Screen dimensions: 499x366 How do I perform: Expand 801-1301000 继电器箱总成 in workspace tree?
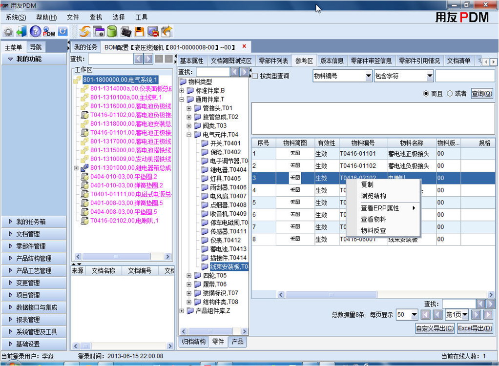tap(76, 168)
